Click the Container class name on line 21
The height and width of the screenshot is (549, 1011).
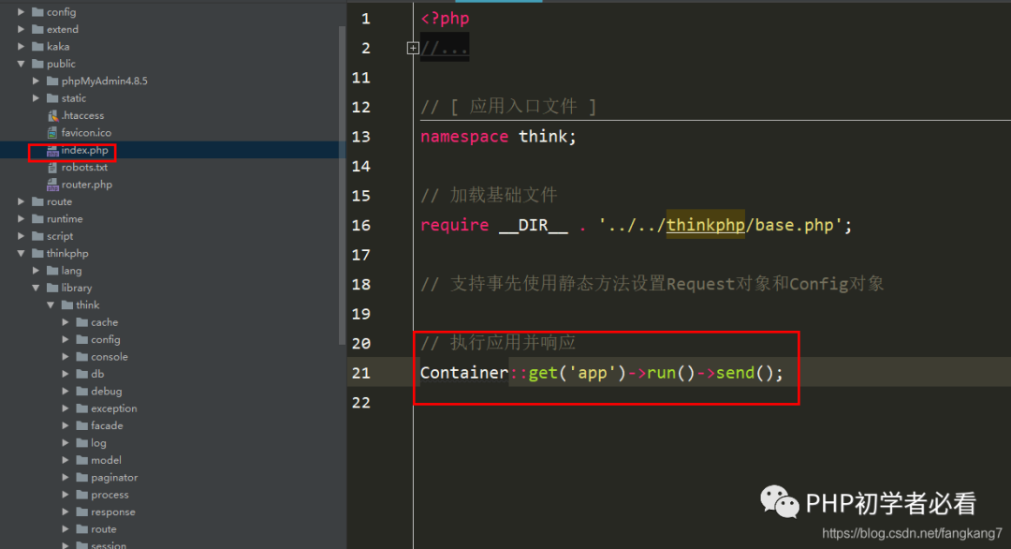pos(464,373)
